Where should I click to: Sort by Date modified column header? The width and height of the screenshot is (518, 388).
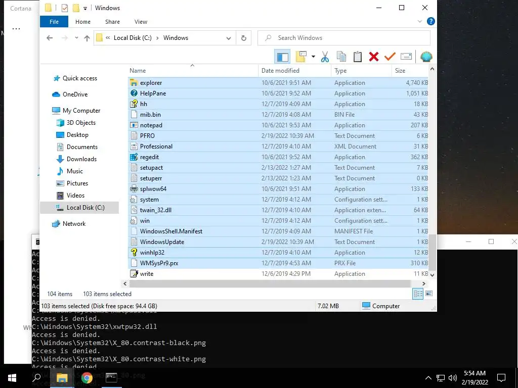pos(295,71)
